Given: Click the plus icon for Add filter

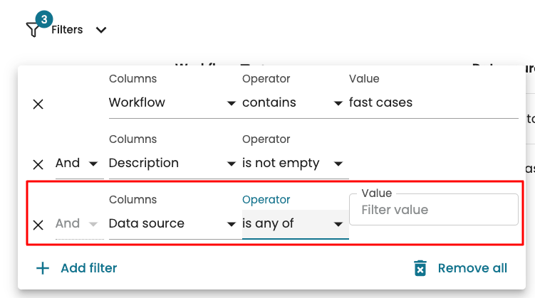Looking at the screenshot, I should [x=43, y=268].
